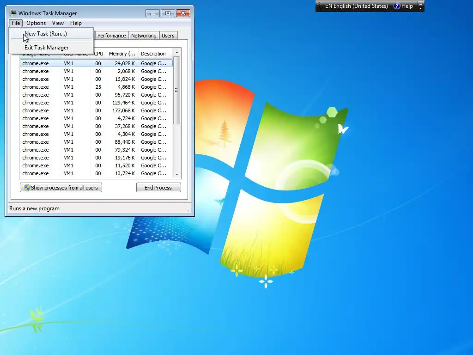Image resolution: width=473 pixels, height=355 pixels.
Task: Select the chrome.exe row using 16,824 K
Action: point(97,79)
